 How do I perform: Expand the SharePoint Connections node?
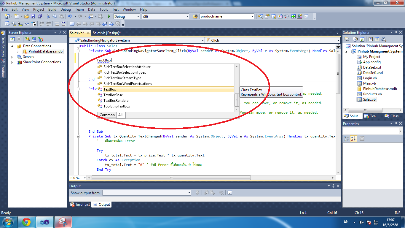click(x=12, y=62)
